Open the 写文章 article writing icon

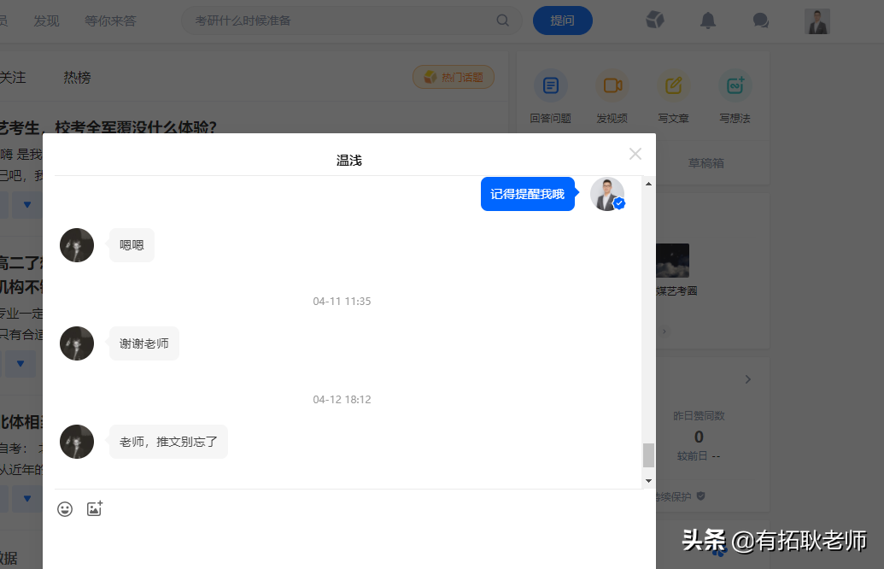pos(673,85)
